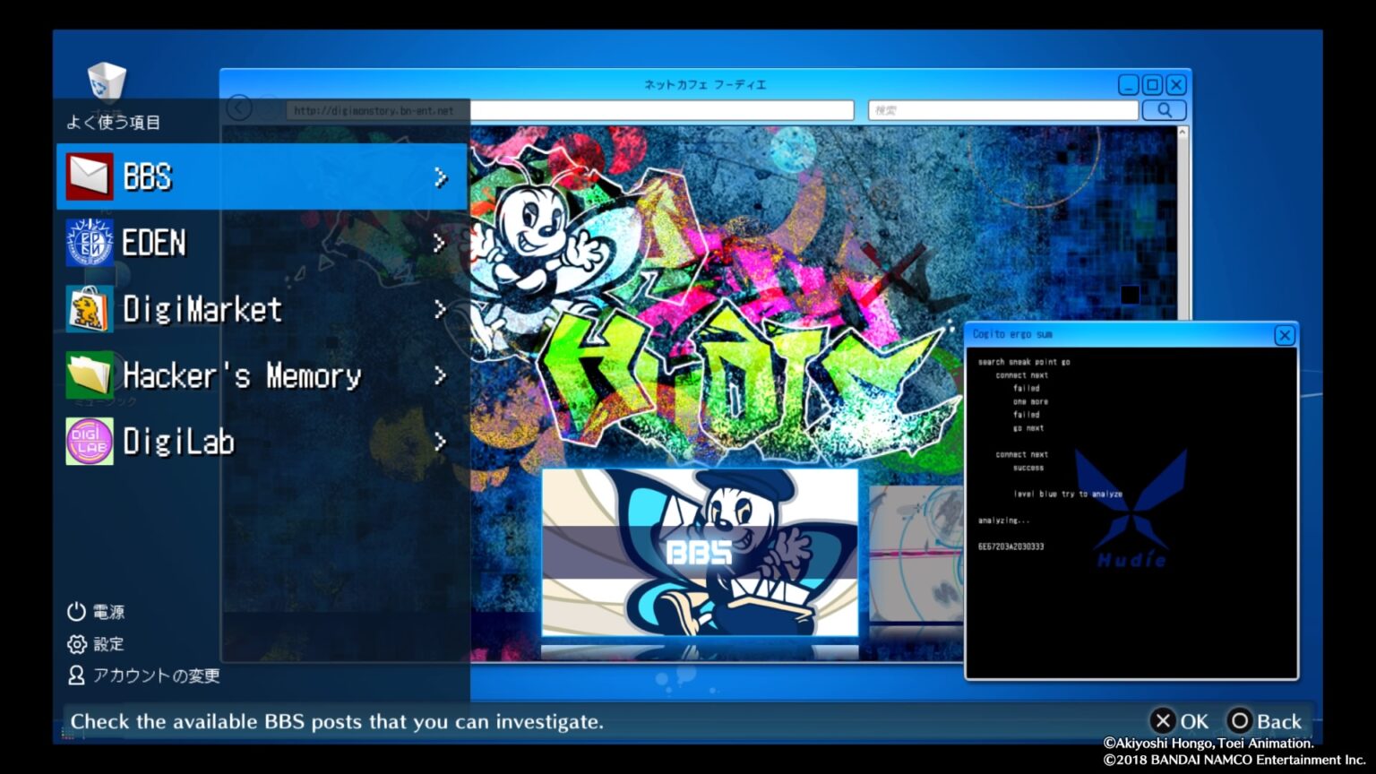Select DigiLab menu entry
This screenshot has height=774, width=1376.
click(262, 441)
